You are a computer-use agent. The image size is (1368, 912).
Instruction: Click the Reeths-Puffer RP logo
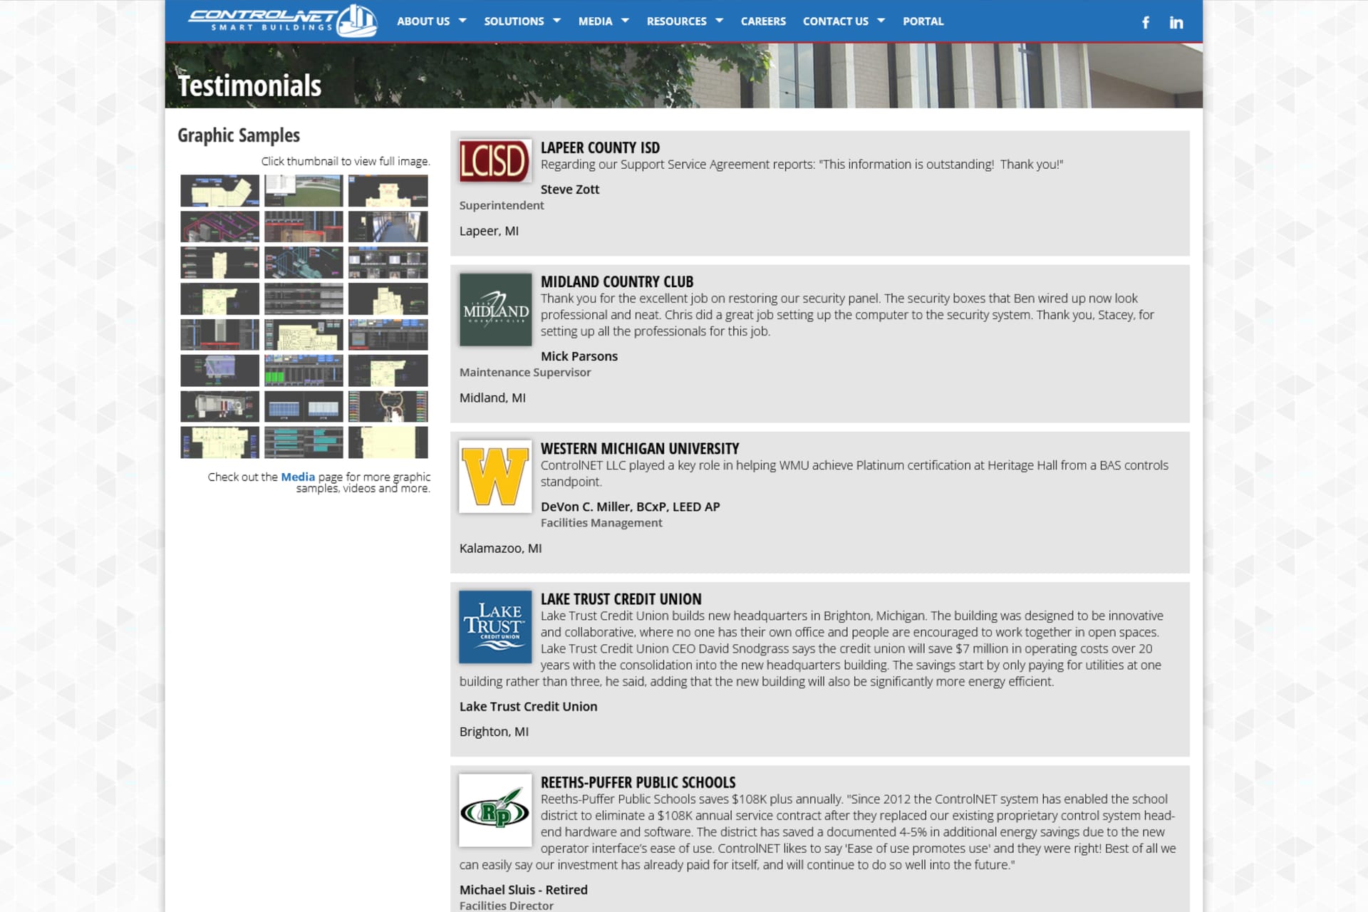[x=495, y=810]
